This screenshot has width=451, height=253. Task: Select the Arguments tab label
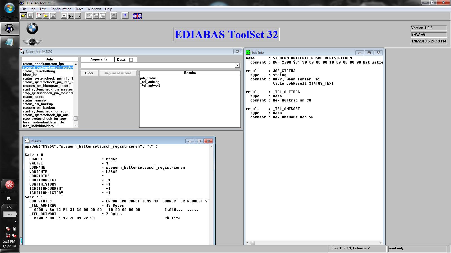99,60
